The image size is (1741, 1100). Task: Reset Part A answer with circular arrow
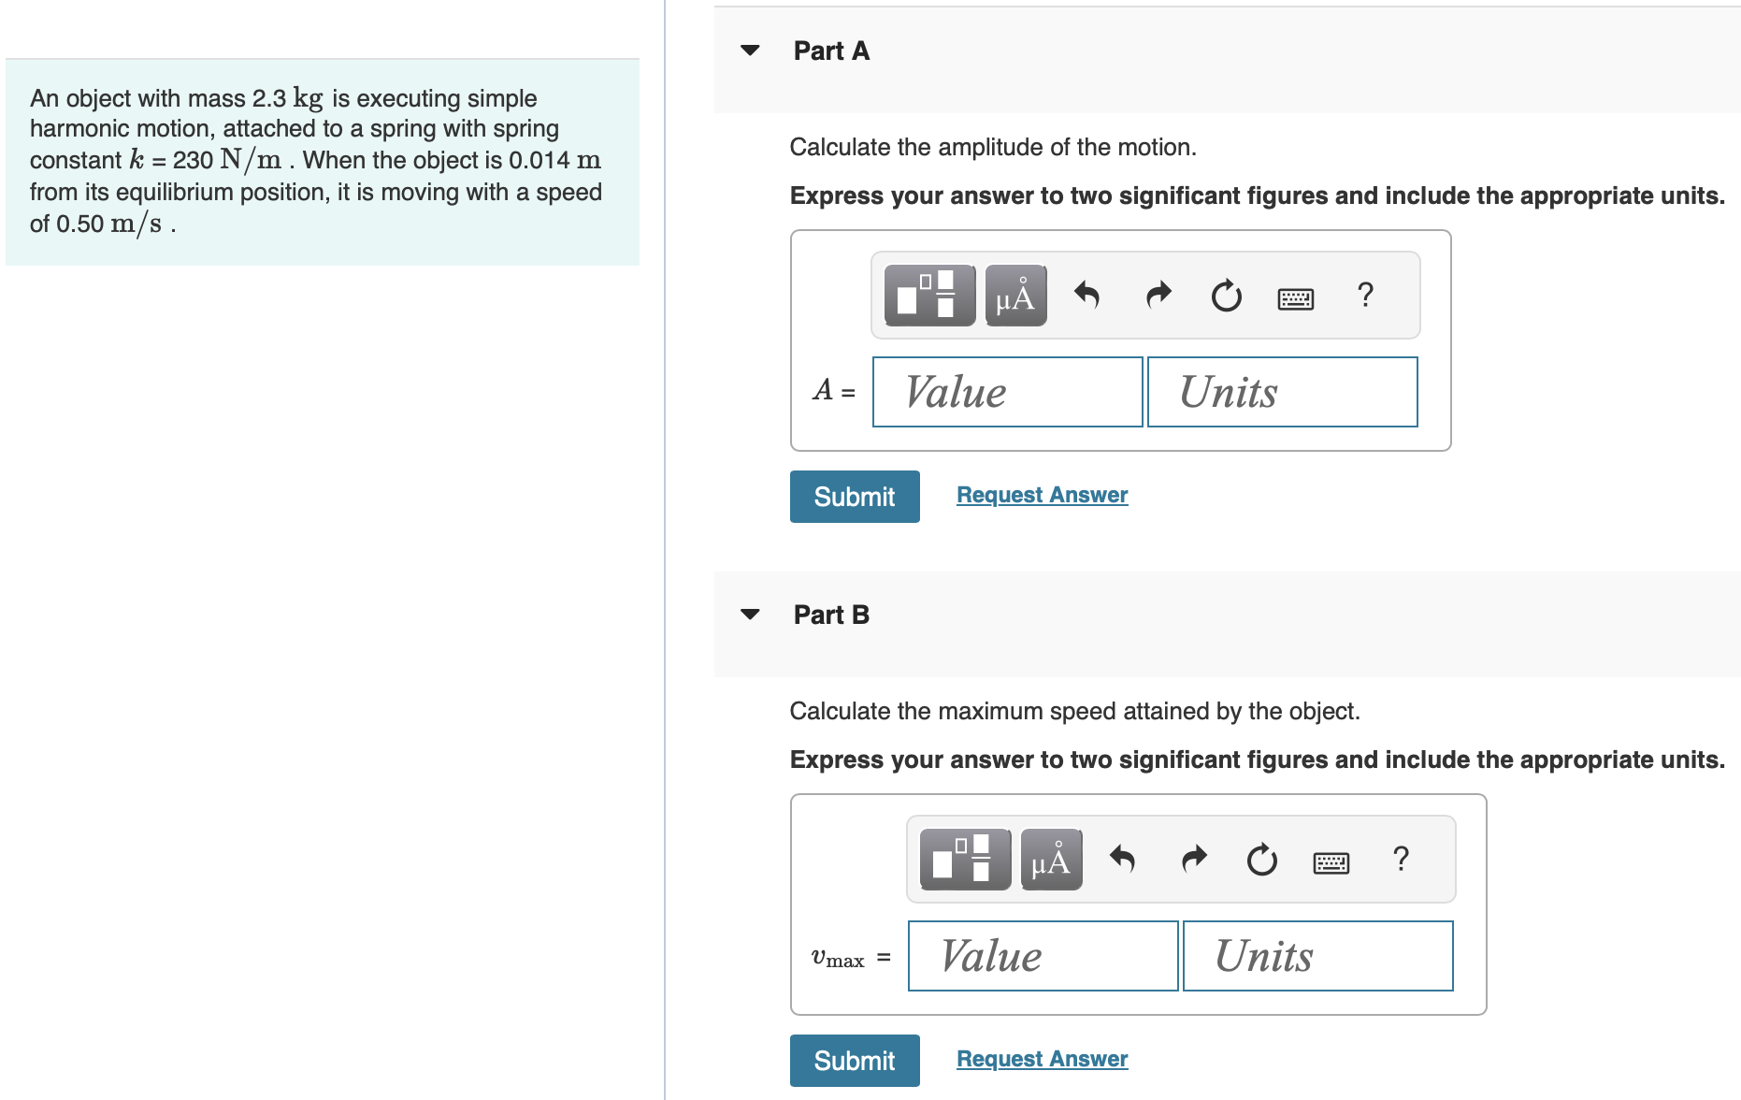(1227, 296)
